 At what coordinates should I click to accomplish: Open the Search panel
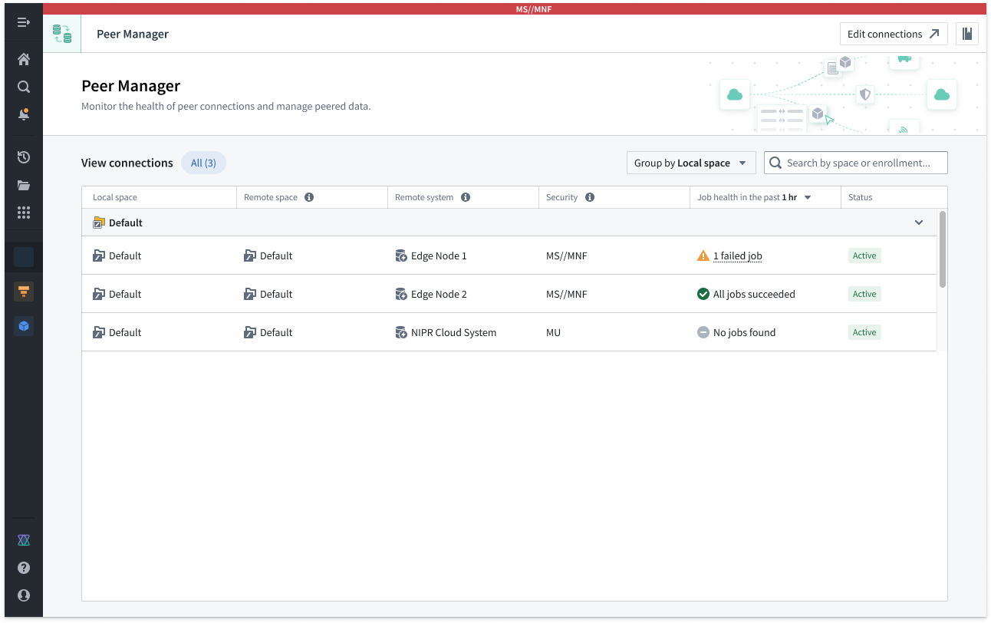23,86
